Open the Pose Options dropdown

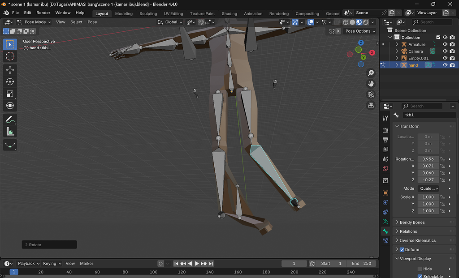coord(360,31)
